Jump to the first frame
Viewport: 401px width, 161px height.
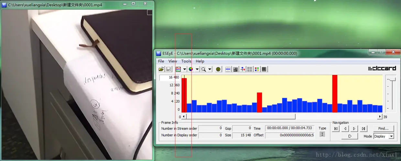click(x=336, y=129)
